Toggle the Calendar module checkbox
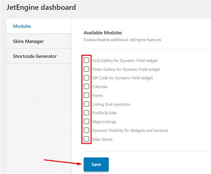This screenshot has width=211, height=174. click(86, 87)
